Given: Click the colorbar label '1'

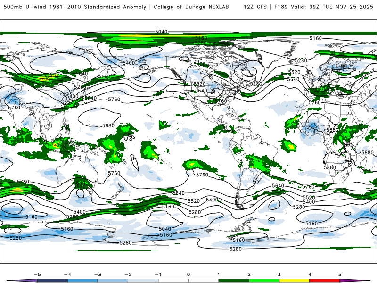Looking at the screenshot, I should (x=219, y=275).
